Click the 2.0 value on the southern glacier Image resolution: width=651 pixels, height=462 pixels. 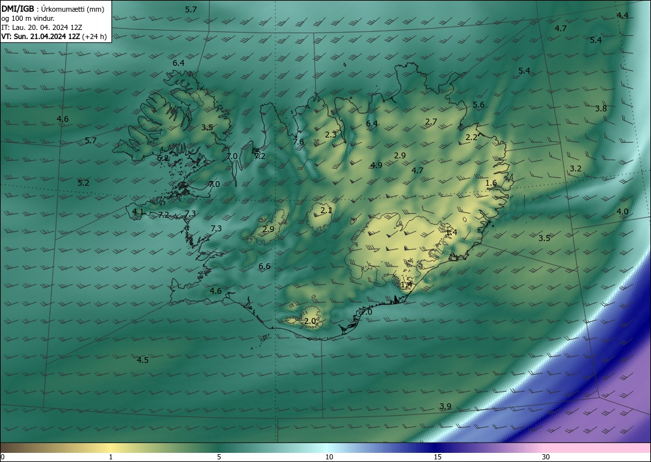(x=310, y=321)
